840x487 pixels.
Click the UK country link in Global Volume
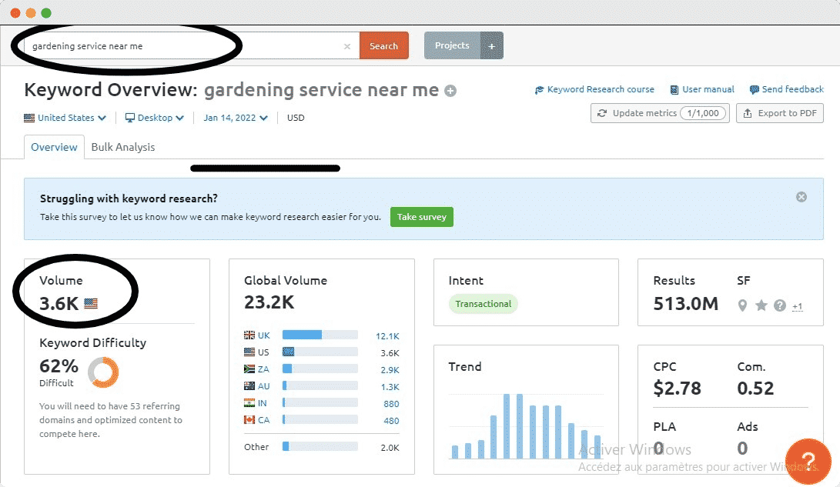click(x=263, y=335)
